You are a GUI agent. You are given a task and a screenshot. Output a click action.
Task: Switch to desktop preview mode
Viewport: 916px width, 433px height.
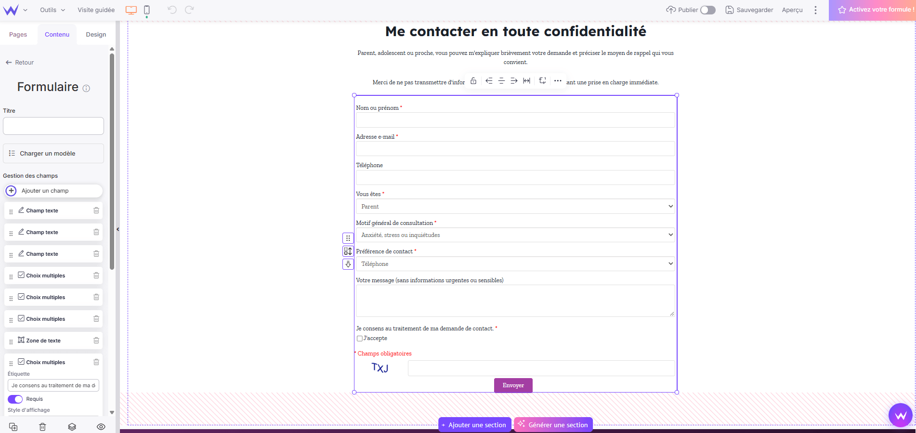point(131,10)
